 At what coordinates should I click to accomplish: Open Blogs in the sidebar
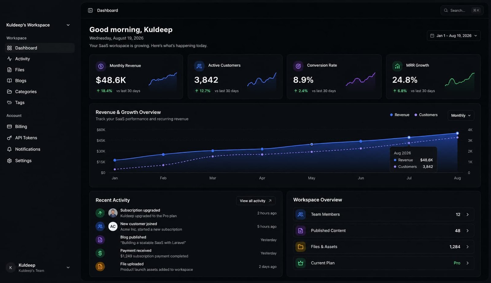[x=40, y=80]
